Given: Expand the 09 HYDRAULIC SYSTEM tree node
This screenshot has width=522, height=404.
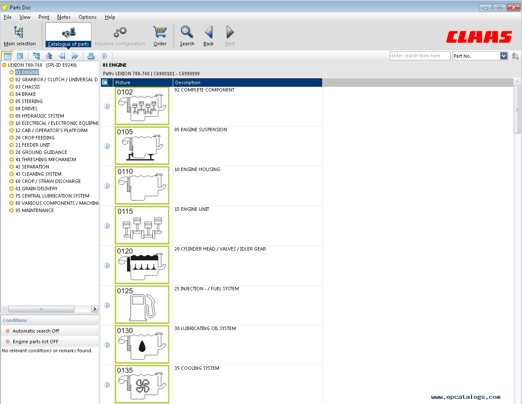Looking at the screenshot, I should point(12,116).
